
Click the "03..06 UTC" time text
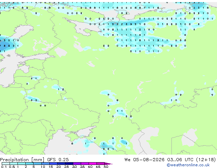click(180, 160)
